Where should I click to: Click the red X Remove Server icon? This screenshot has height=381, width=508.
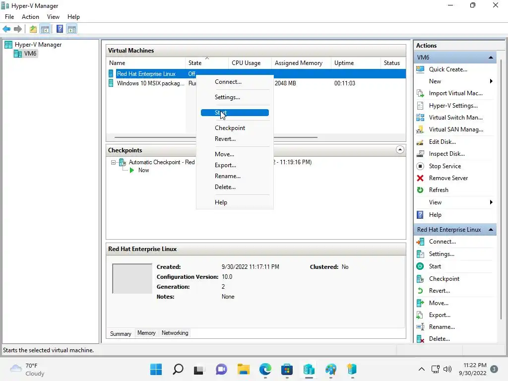[420, 178]
